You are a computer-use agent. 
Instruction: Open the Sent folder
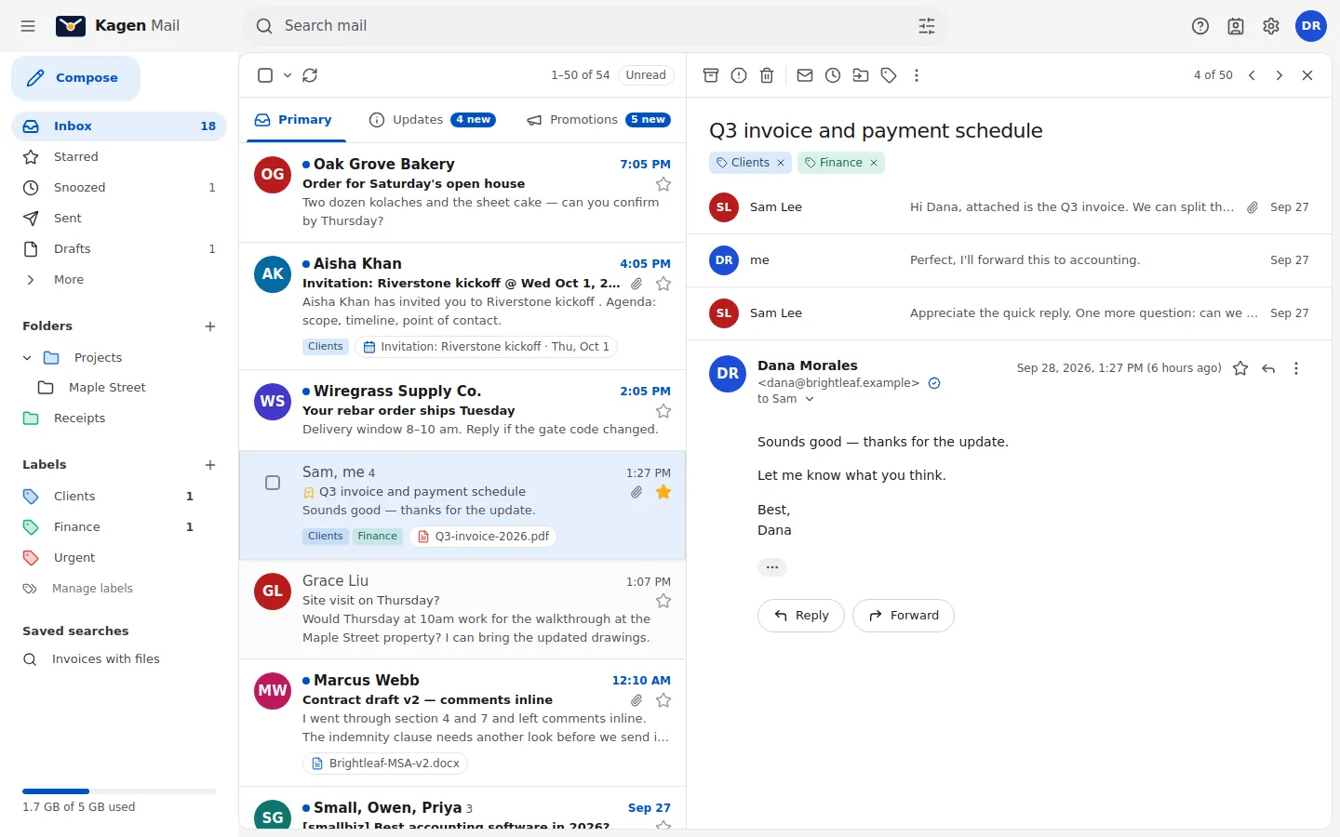[119, 219]
